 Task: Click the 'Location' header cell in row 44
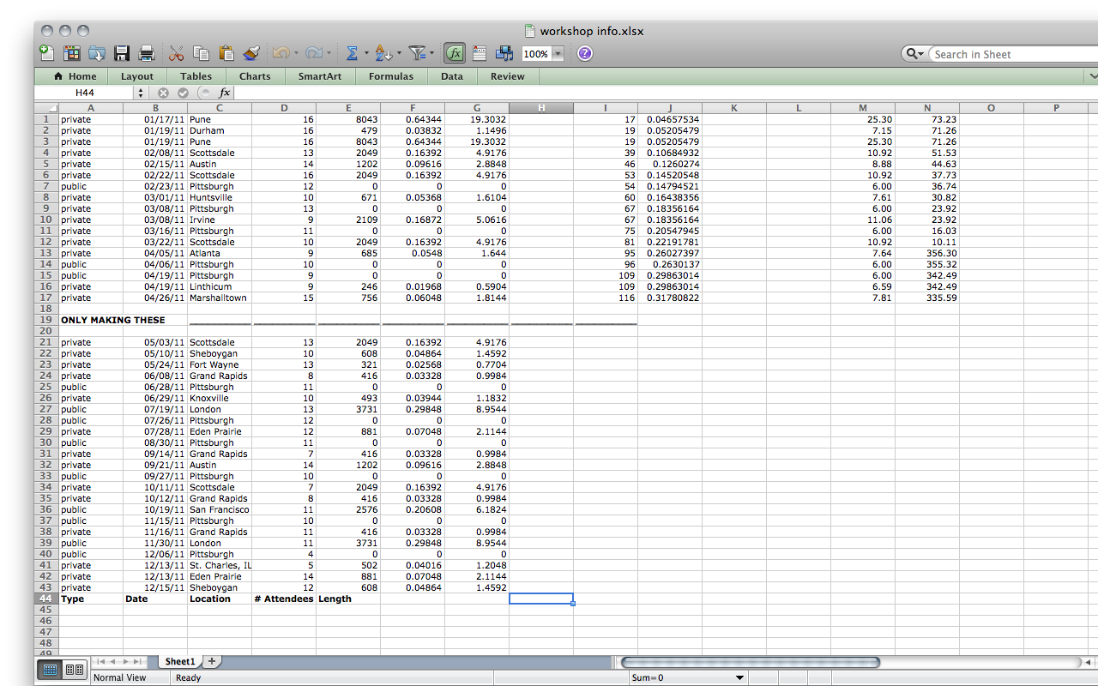tap(220, 599)
